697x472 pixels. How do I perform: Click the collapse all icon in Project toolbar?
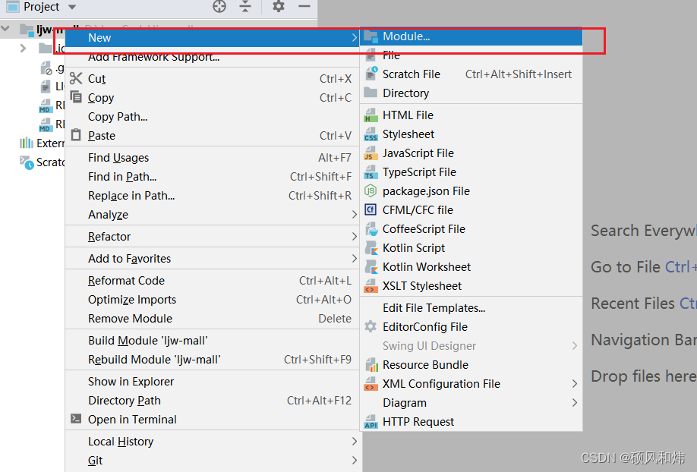click(x=245, y=6)
